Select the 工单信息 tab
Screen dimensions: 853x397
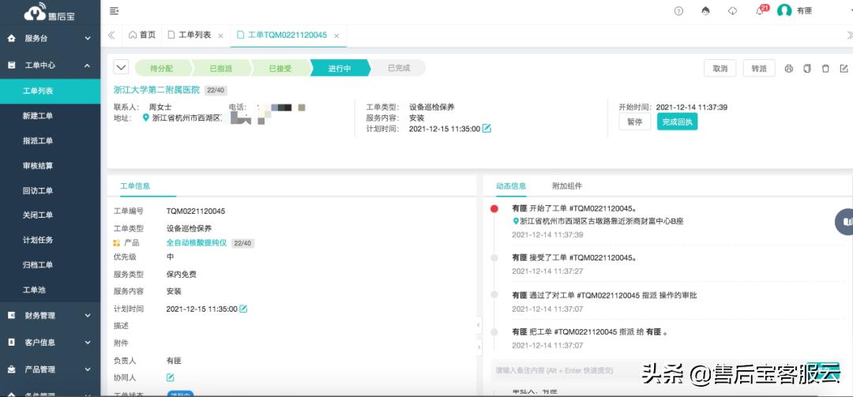point(135,186)
